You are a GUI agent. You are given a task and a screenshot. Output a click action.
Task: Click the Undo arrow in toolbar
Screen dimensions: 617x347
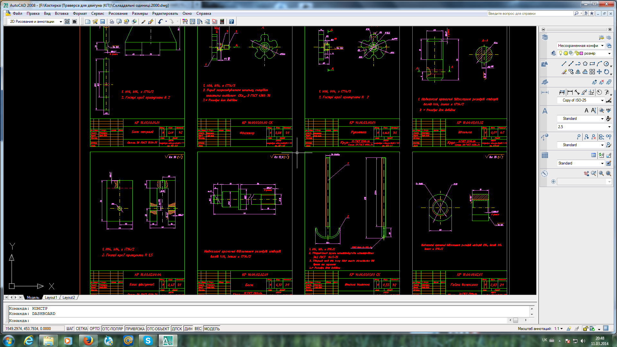point(160,22)
